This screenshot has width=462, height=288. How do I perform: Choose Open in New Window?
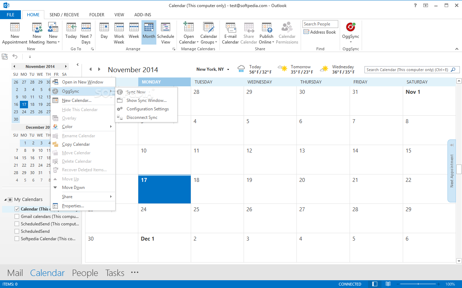[x=83, y=82]
